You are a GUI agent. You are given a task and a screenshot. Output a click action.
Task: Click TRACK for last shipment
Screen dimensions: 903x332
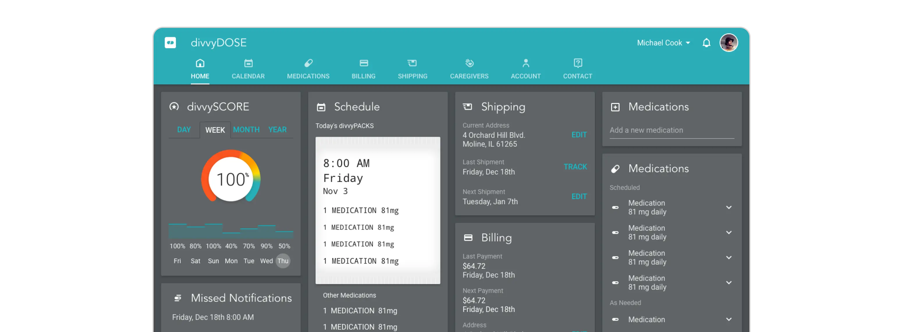coord(575,167)
